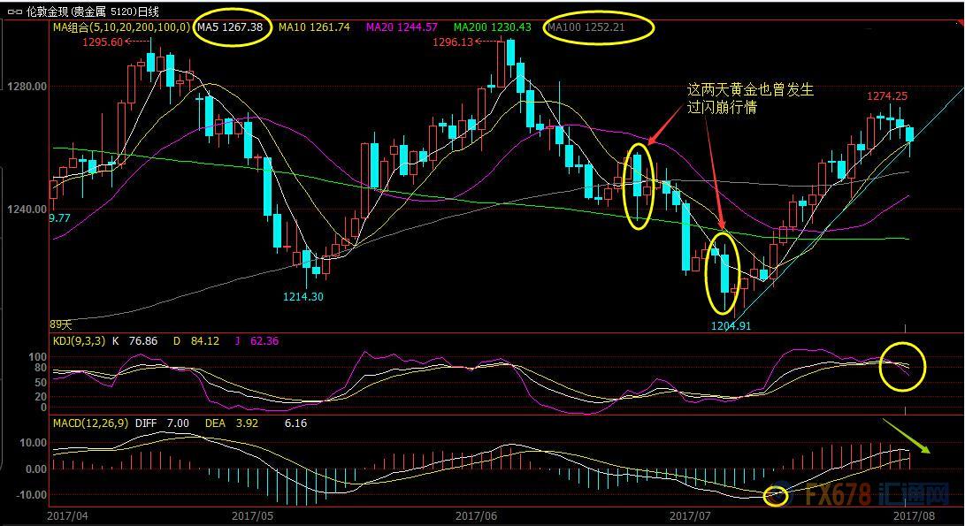
Task: Click the gray MA100 1252.21 value
Action: pyautogui.click(x=586, y=27)
